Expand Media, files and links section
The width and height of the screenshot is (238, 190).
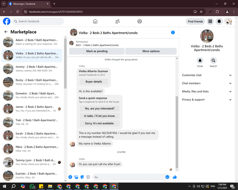coord(207,92)
